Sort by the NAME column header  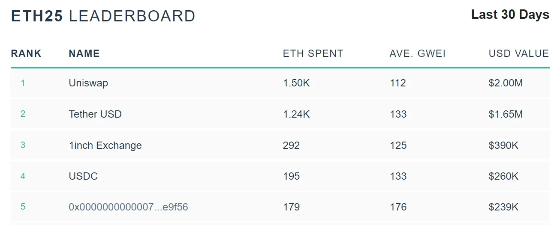(84, 53)
